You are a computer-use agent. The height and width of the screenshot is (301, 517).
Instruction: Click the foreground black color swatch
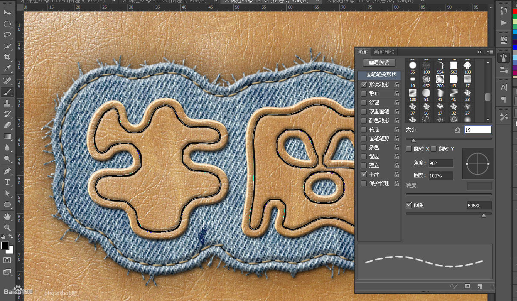(x=5, y=245)
